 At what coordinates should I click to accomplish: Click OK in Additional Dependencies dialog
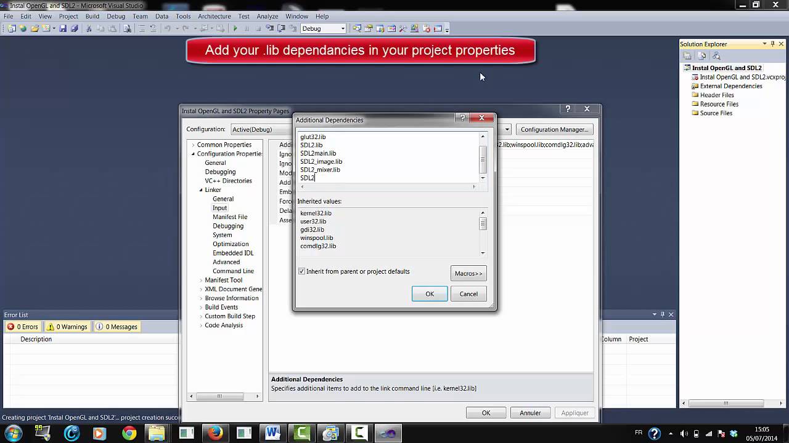(x=430, y=293)
